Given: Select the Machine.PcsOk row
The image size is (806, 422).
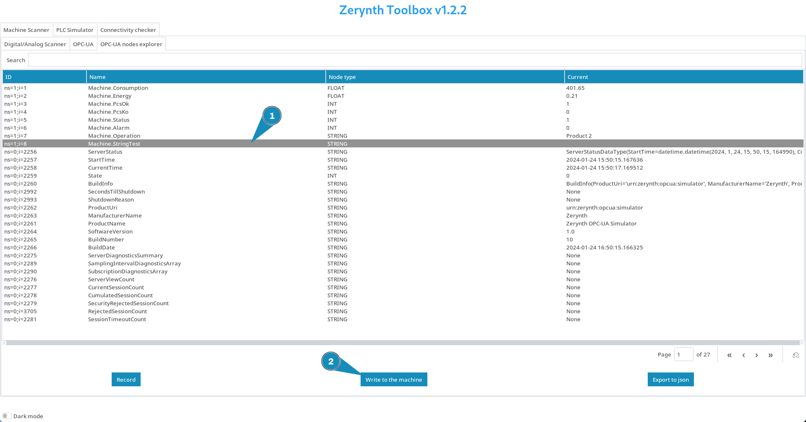Looking at the screenshot, I should point(403,104).
